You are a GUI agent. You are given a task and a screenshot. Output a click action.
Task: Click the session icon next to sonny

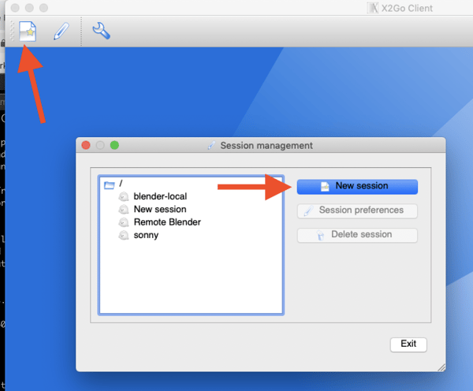click(124, 235)
